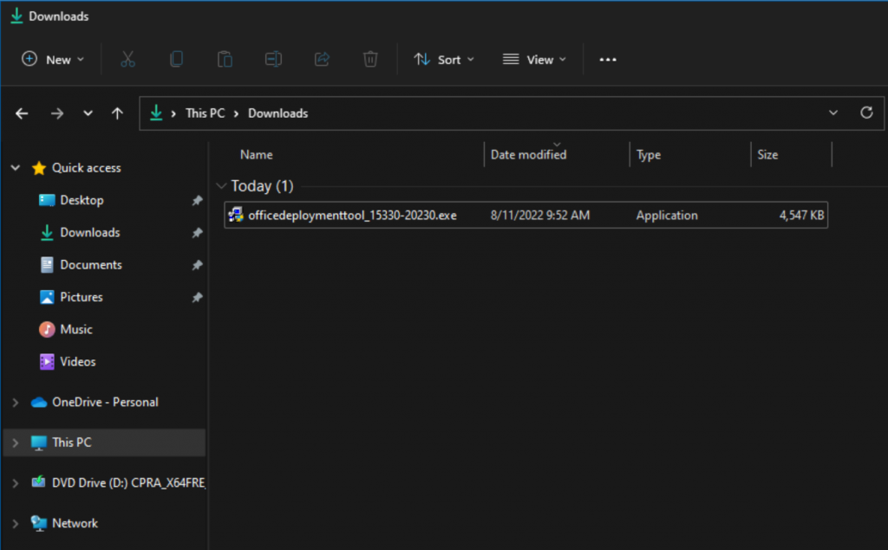Open Documents in Quick access
The height and width of the screenshot is (550, 888).
click(x=90, y=265)
